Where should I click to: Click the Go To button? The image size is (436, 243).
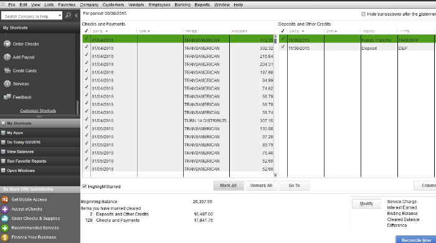click(294, 186)
